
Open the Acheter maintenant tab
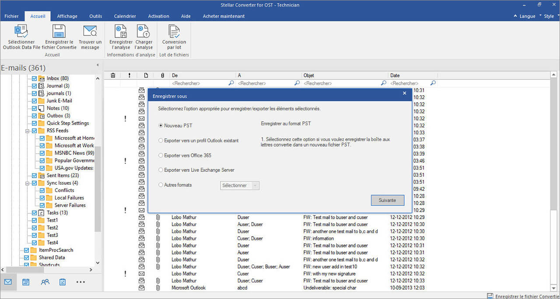tap(224, 16)
